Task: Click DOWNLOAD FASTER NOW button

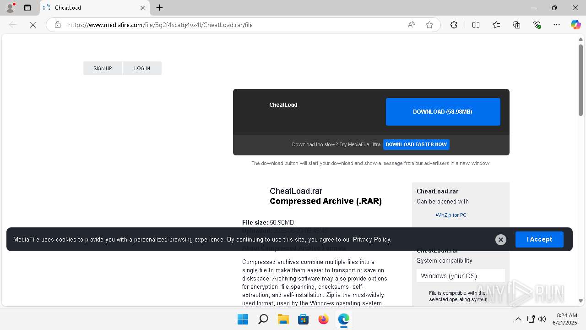Action: [x=416, y=144]
